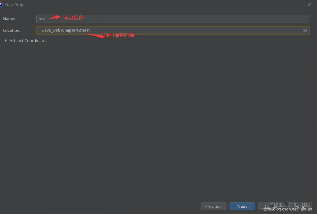This screenshot has height=214, width=317.
Task: Expand the Artifact Coordinates section
Action: pos(6,40)
